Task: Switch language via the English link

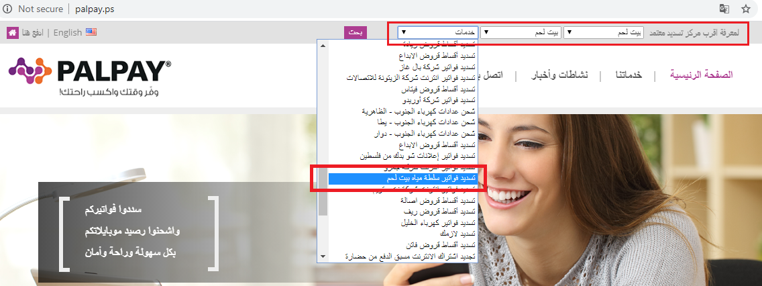Action: click(x=68, y=33)
